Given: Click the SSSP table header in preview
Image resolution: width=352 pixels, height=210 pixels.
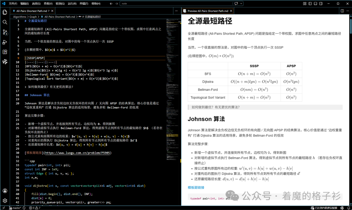Looking at the screenshot, I should point(254,66).
